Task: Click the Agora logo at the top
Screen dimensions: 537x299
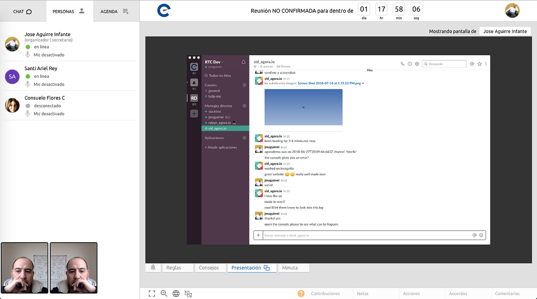Action: (163, 11)
